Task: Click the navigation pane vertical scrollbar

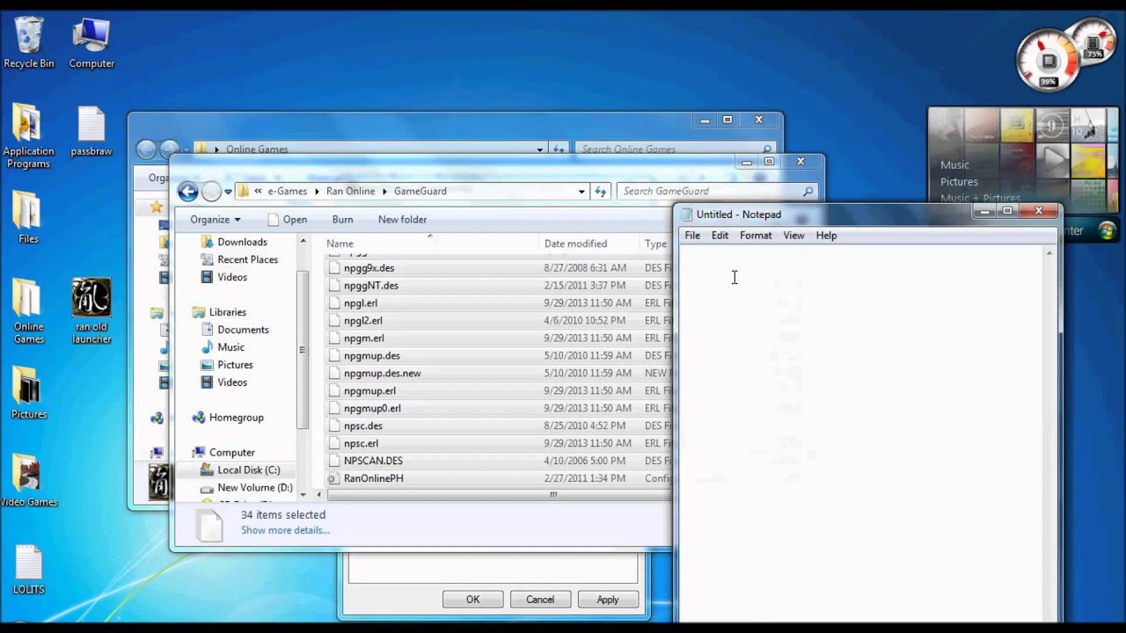Action: point(303,349)
